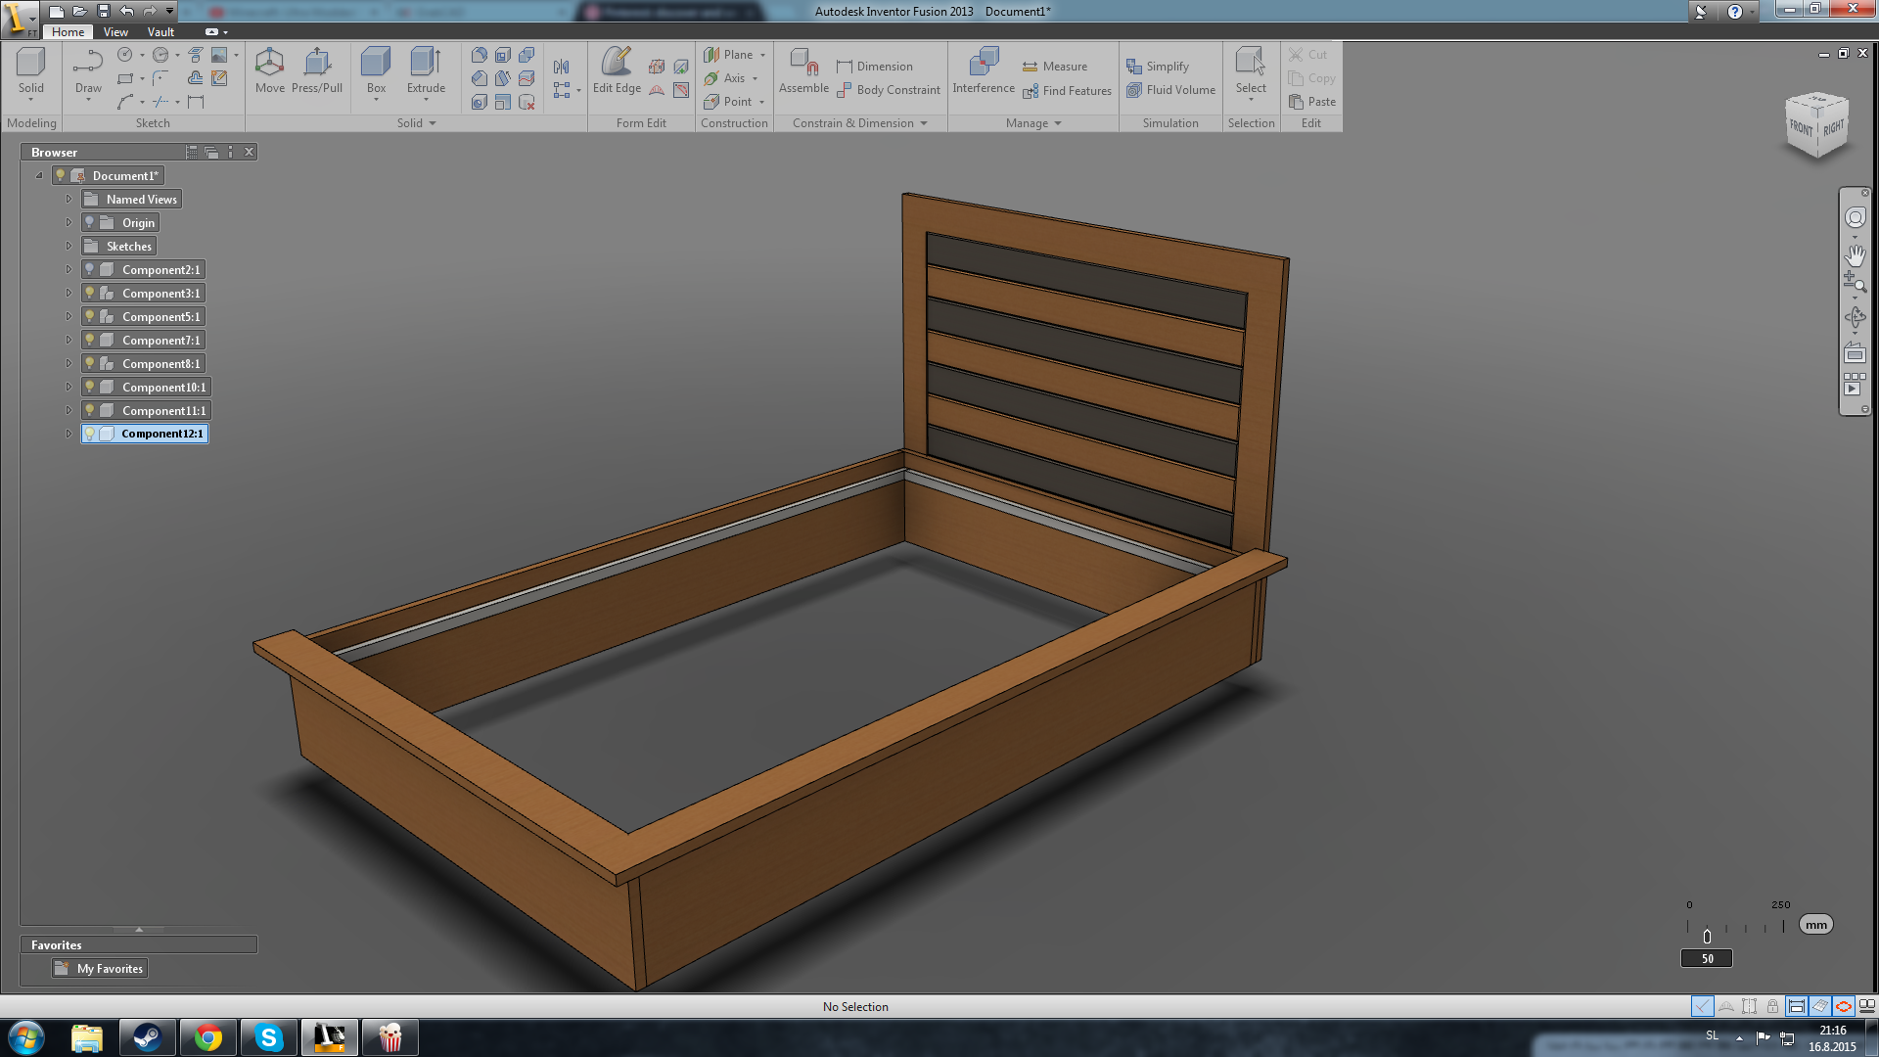Screen dimensions: 1879x1057
Task: Open the Plane construction dropdown arrow
Action: coord(763,55)
